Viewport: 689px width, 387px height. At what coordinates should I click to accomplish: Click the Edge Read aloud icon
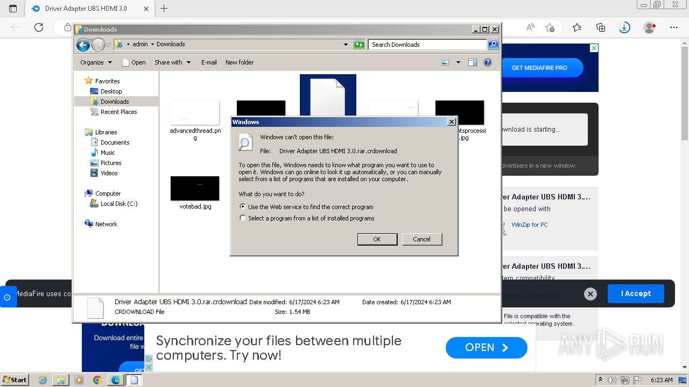coord(530,27)
